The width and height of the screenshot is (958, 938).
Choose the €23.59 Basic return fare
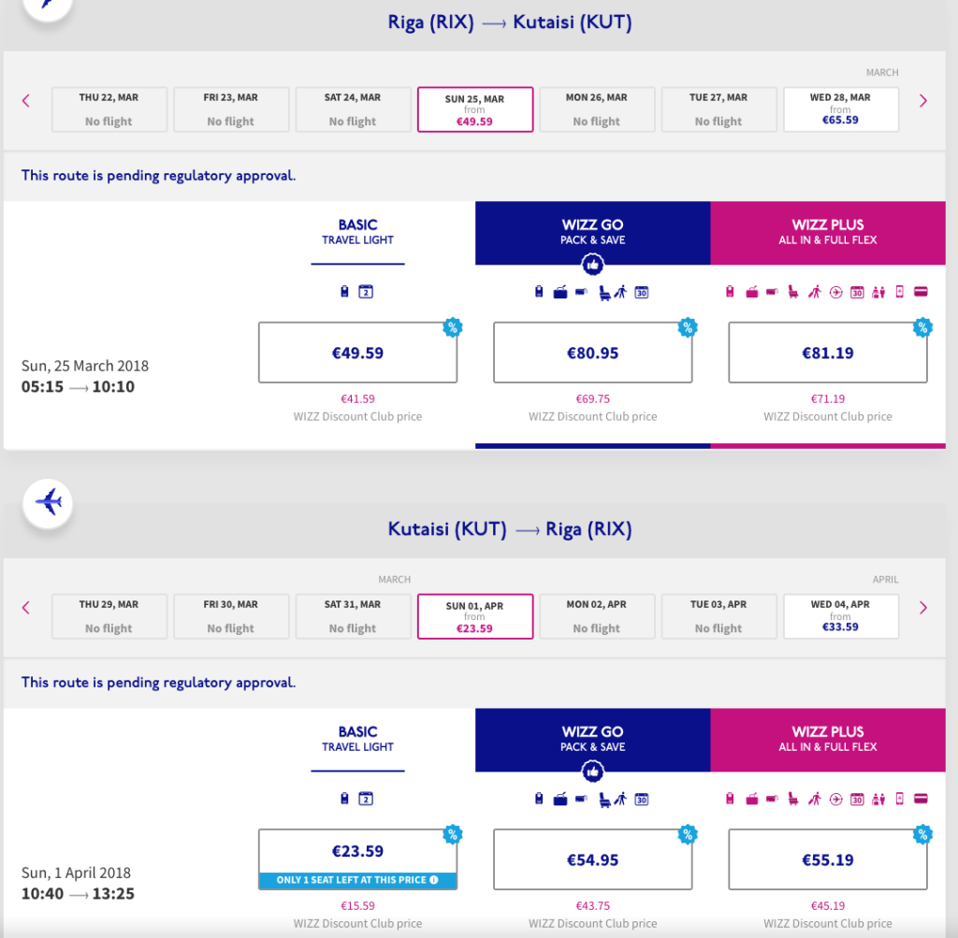point(357,852)
